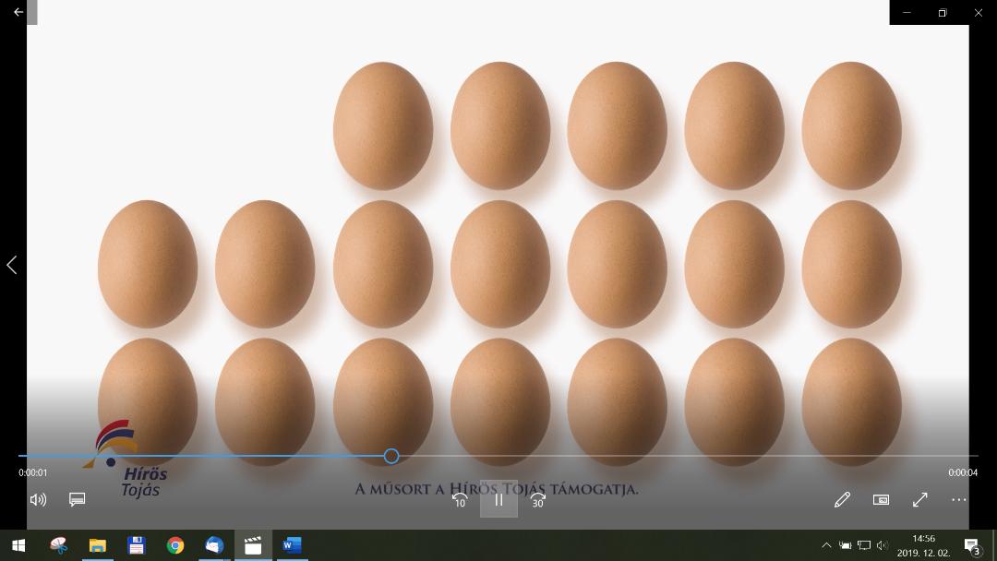Toggle full screen mode
This screenshot has width=997, height=561.
click(920, 499)
